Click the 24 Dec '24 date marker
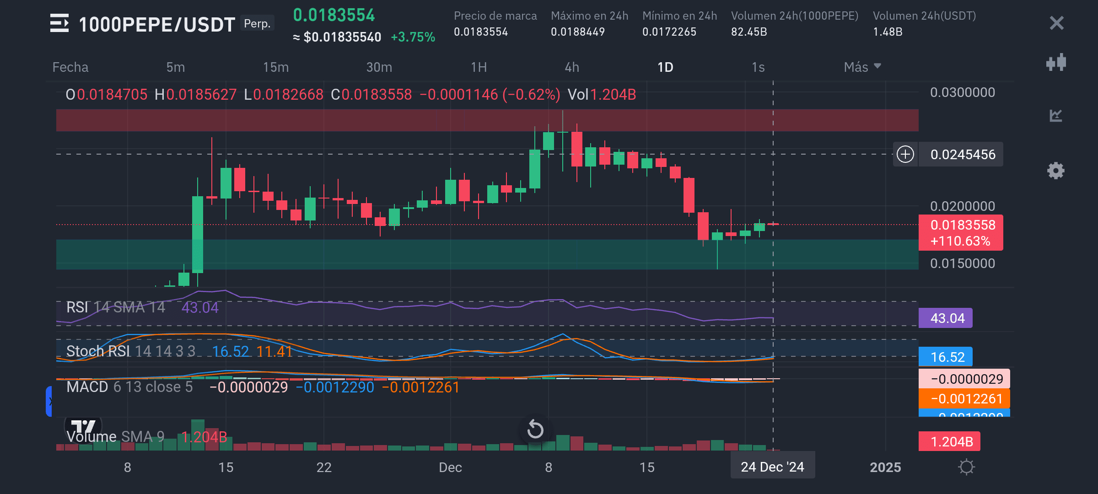Image resolution: width=1098 pixels, height=494 pixels. click(x=772, y=467)
